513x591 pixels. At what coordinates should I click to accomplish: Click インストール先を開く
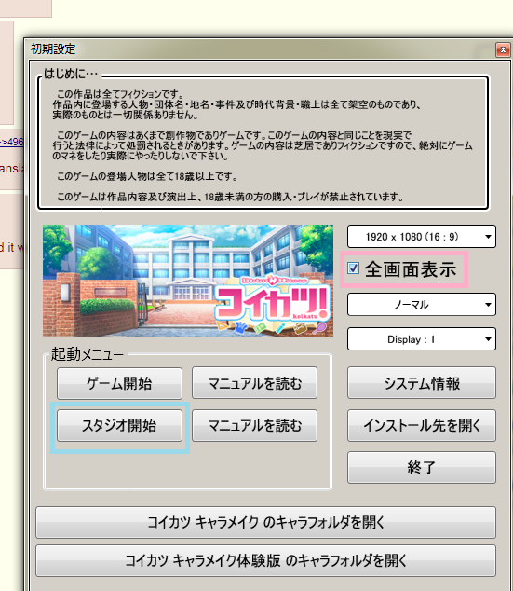coord(422,425)
